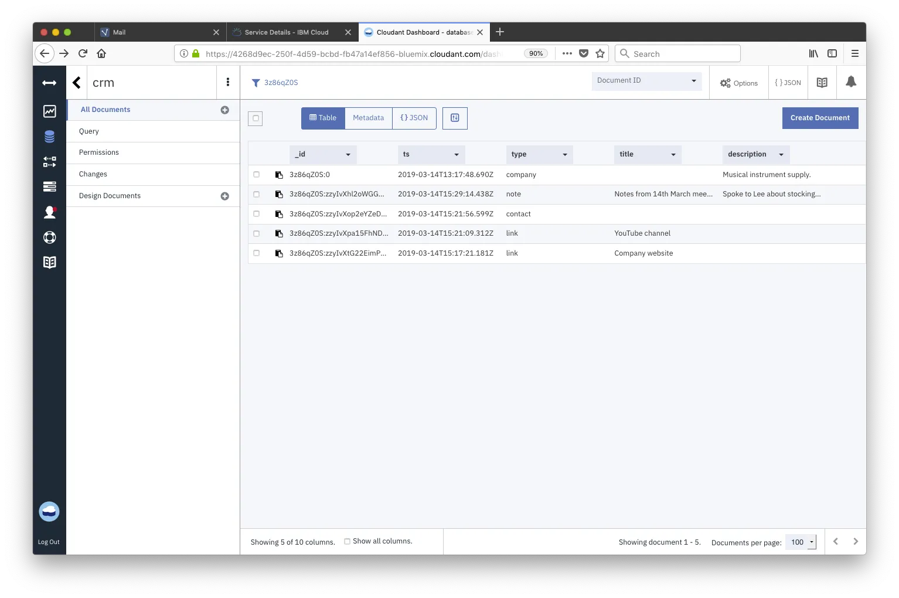Open the Monitoring chart icon in sidebar
The width and height of the screenshot is (899, 598).
(x=50, y=111)
